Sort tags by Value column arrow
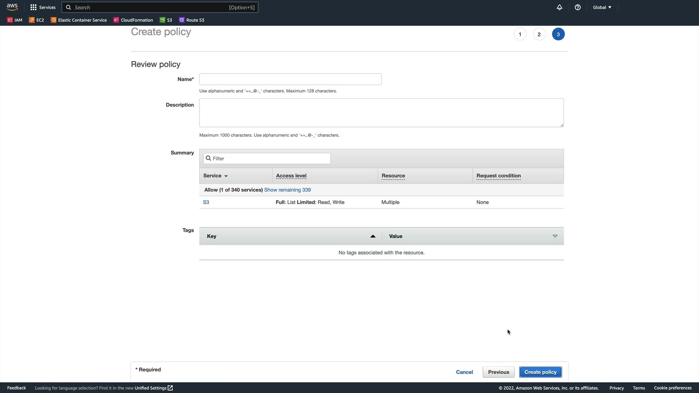Viewport: 699px width, 393px height. [555, 236]
